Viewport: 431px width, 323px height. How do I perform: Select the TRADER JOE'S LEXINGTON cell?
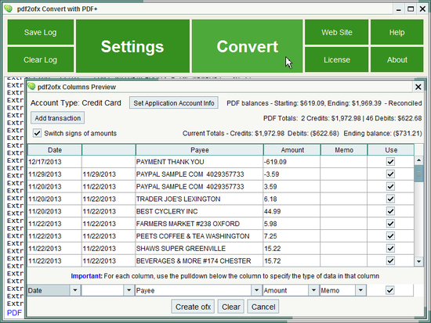tap(199, 199)
